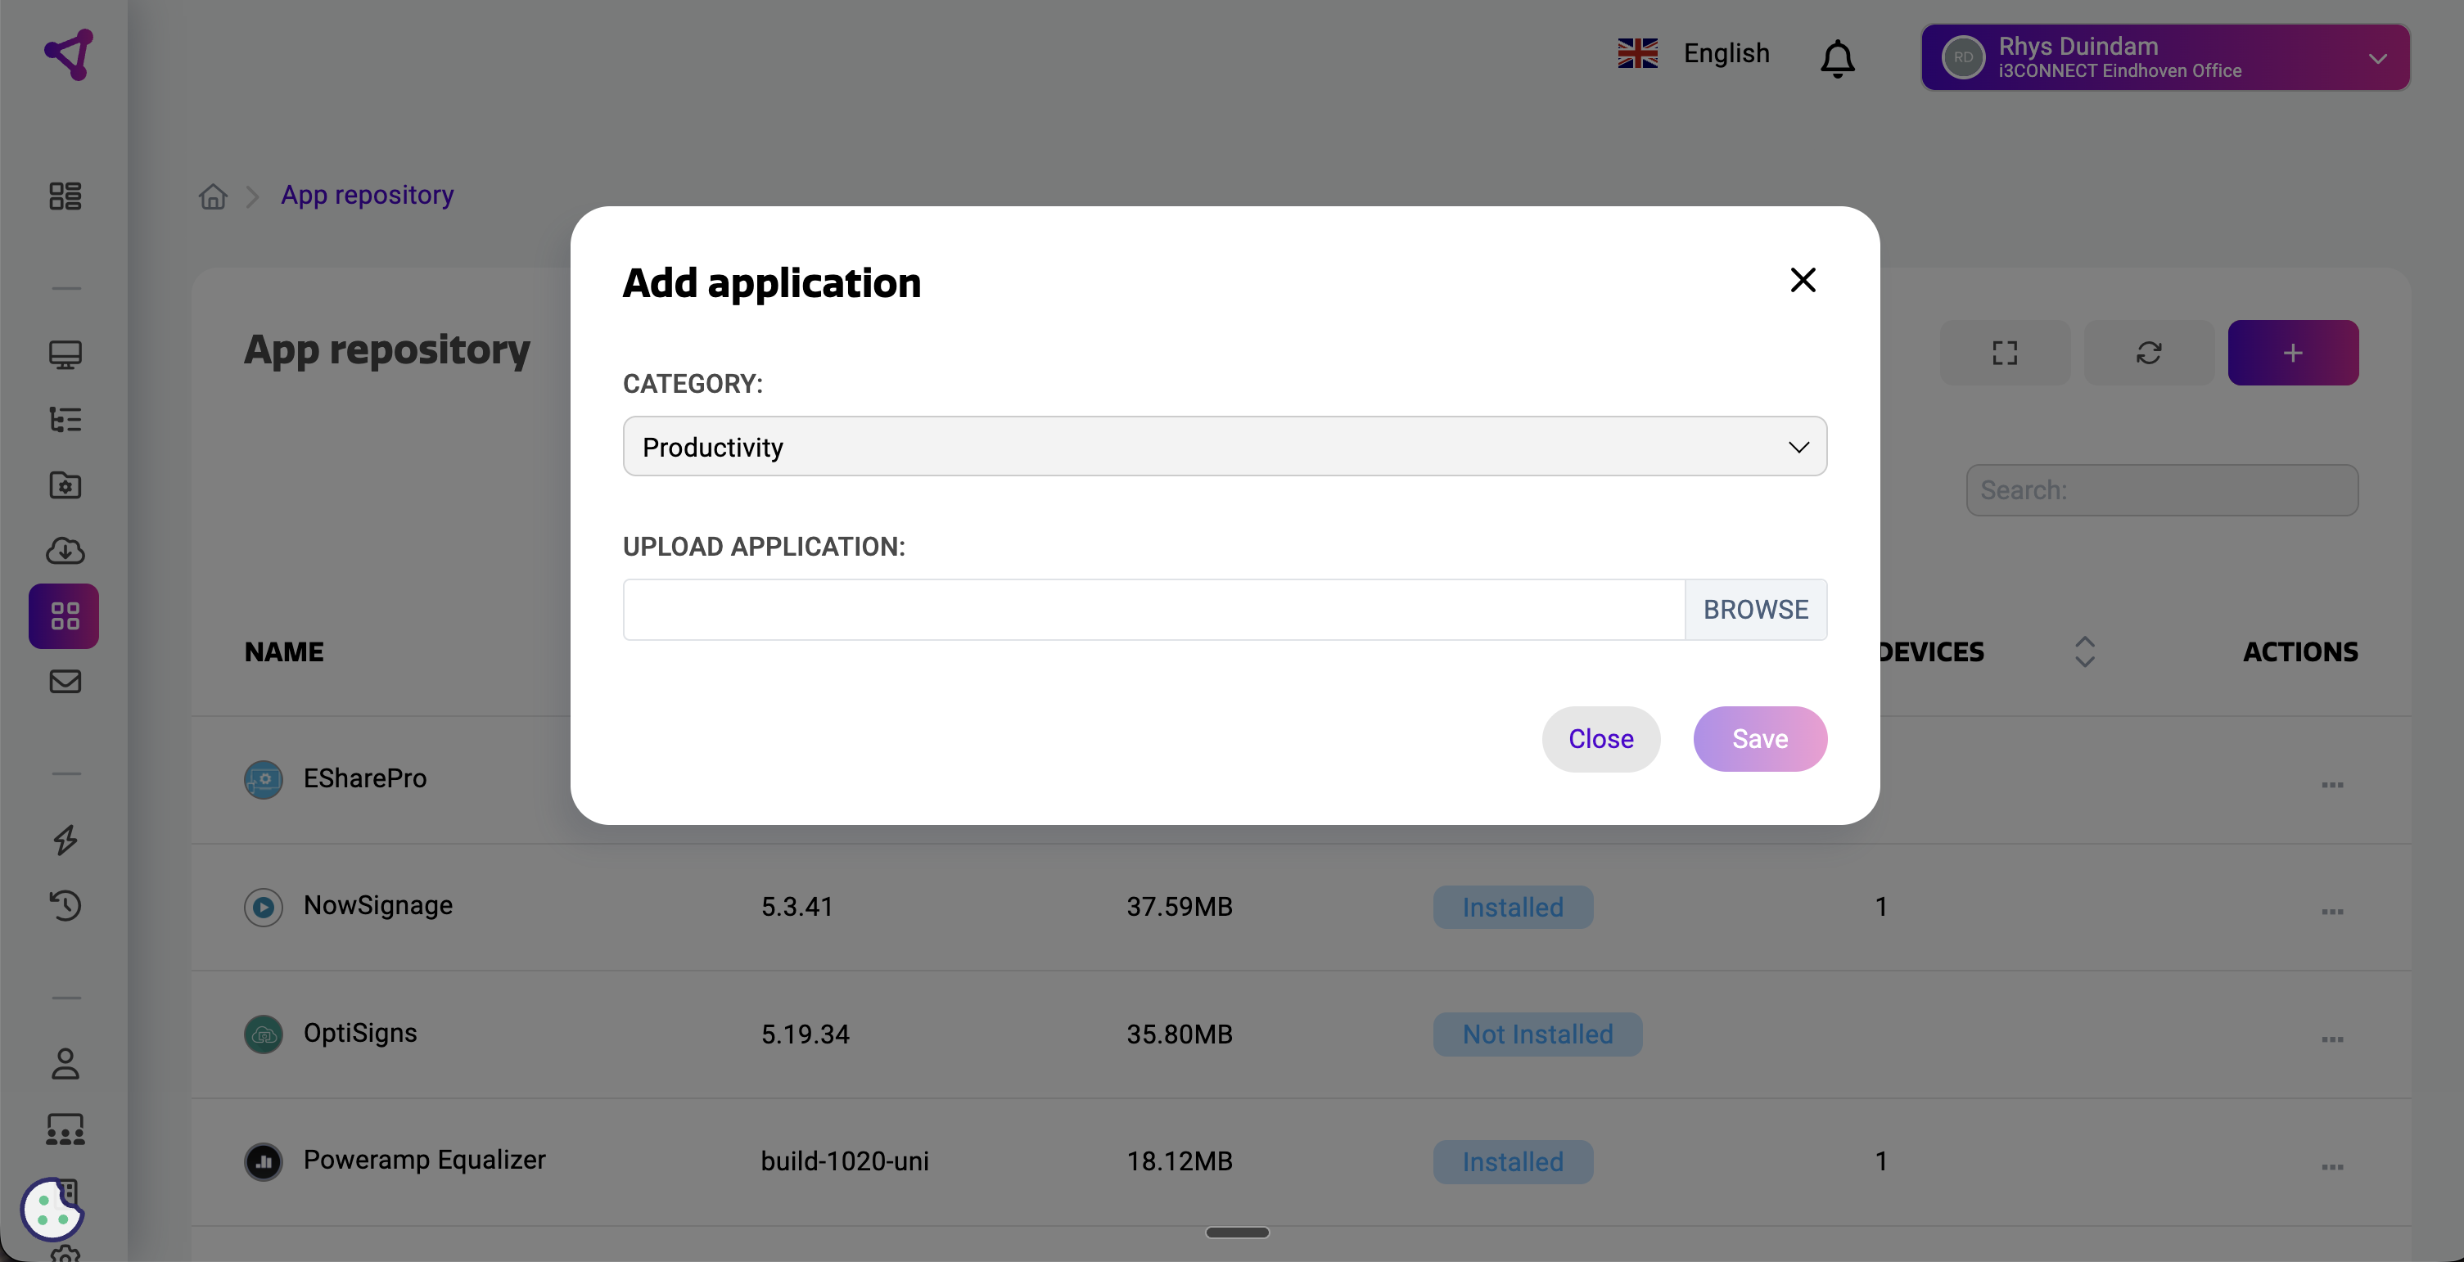The image size is (2464, 1262).
Task: Open actions menu for Poweramp Equalizer row
Action: (x=2332, y=1167)
